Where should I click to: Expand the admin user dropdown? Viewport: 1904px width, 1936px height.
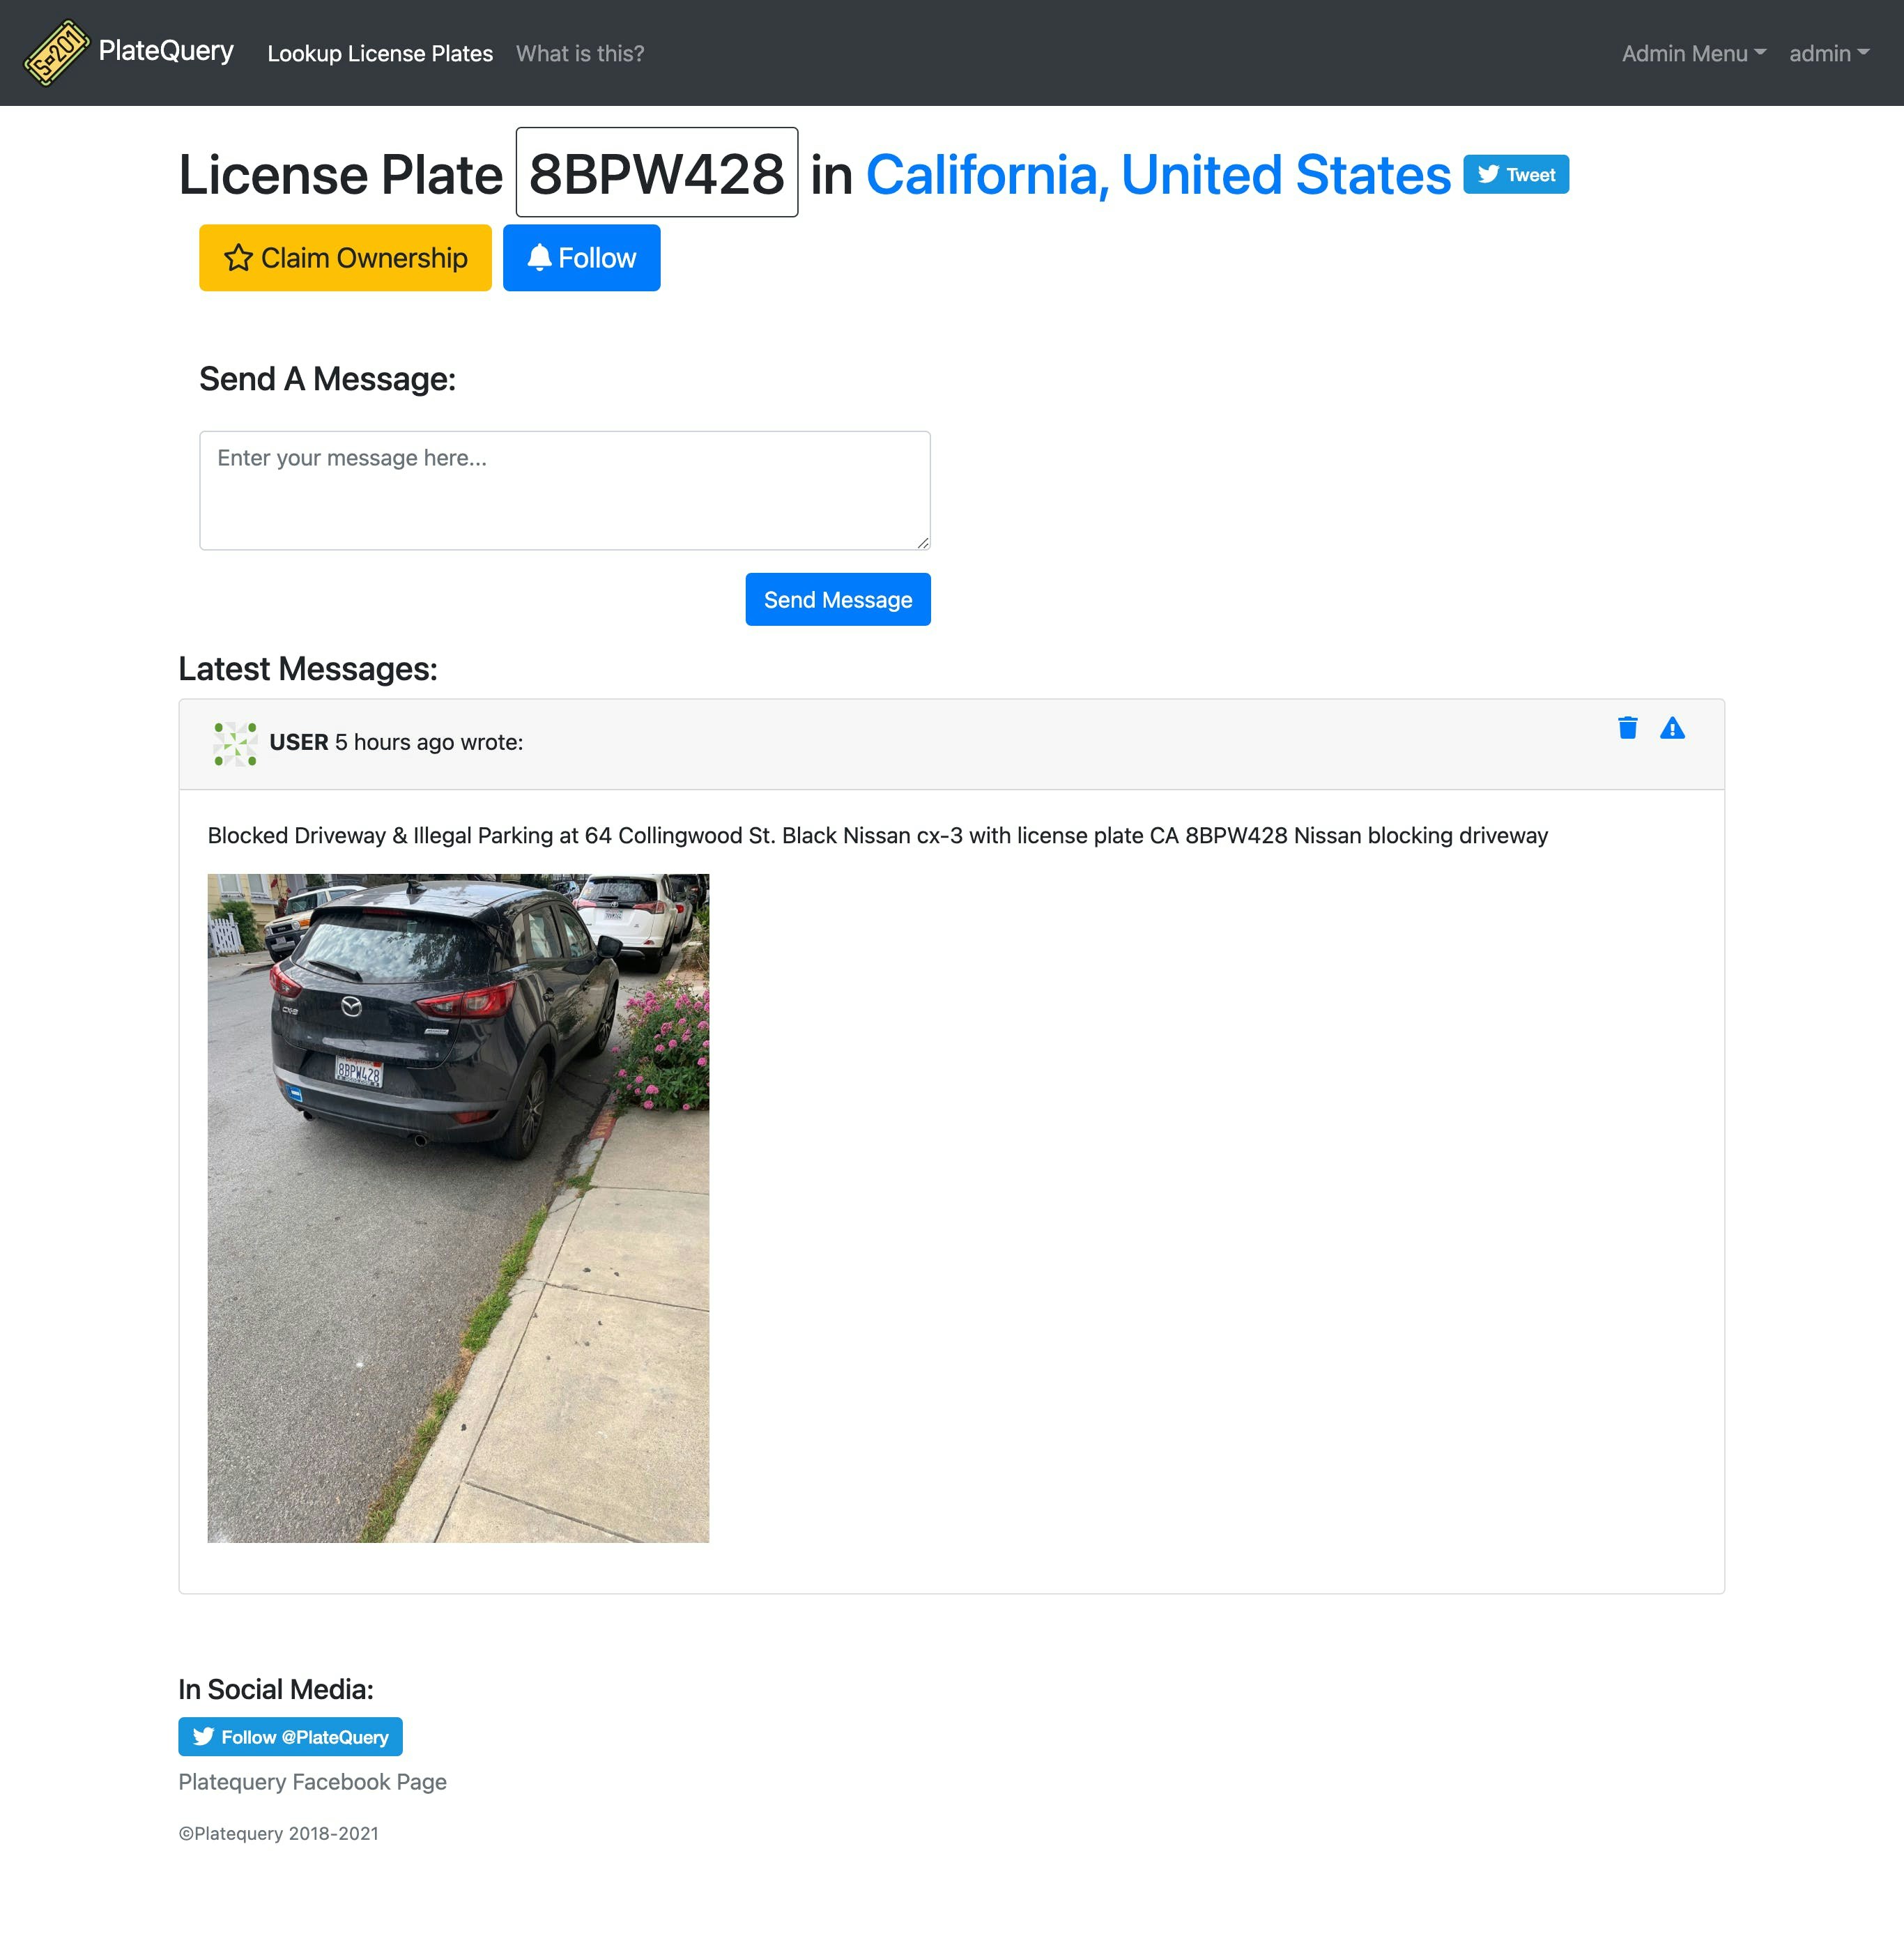coord(1829,53)
